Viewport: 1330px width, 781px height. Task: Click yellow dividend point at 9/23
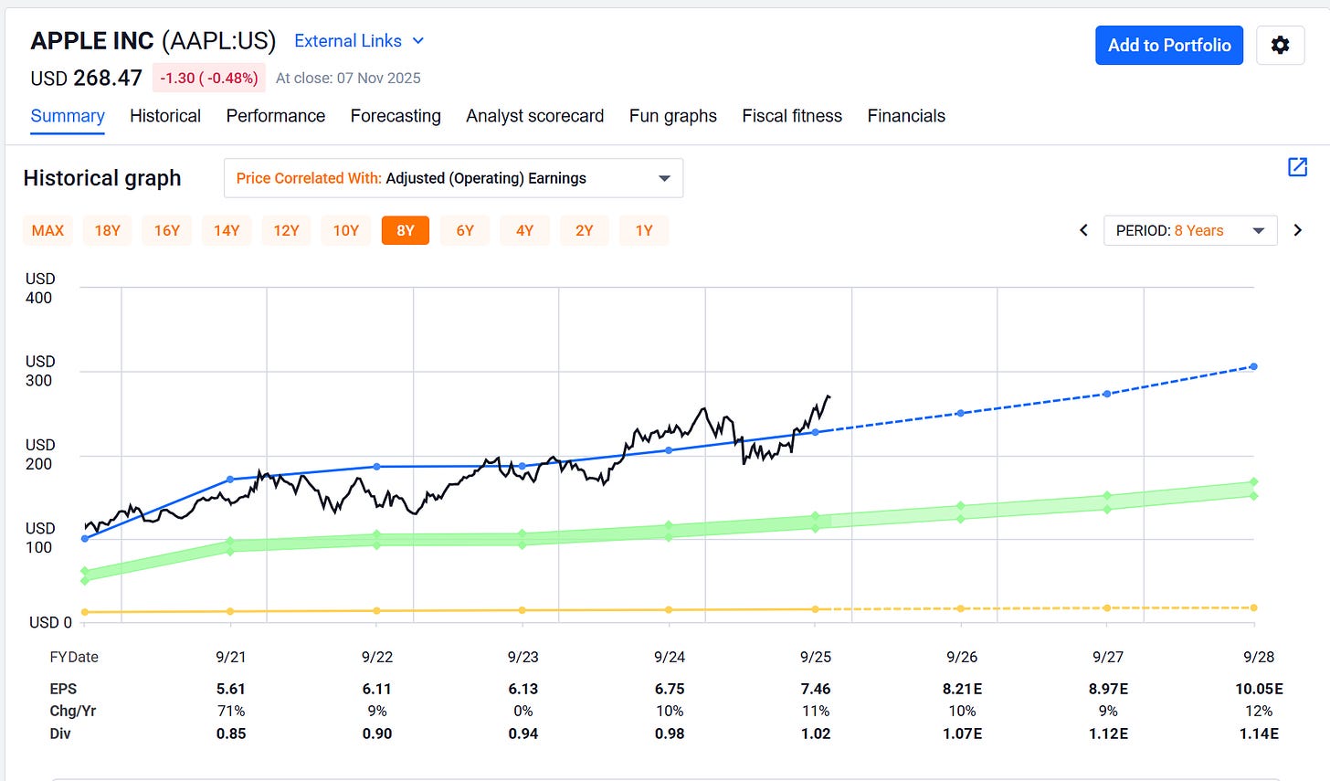[x=522, y=610]
